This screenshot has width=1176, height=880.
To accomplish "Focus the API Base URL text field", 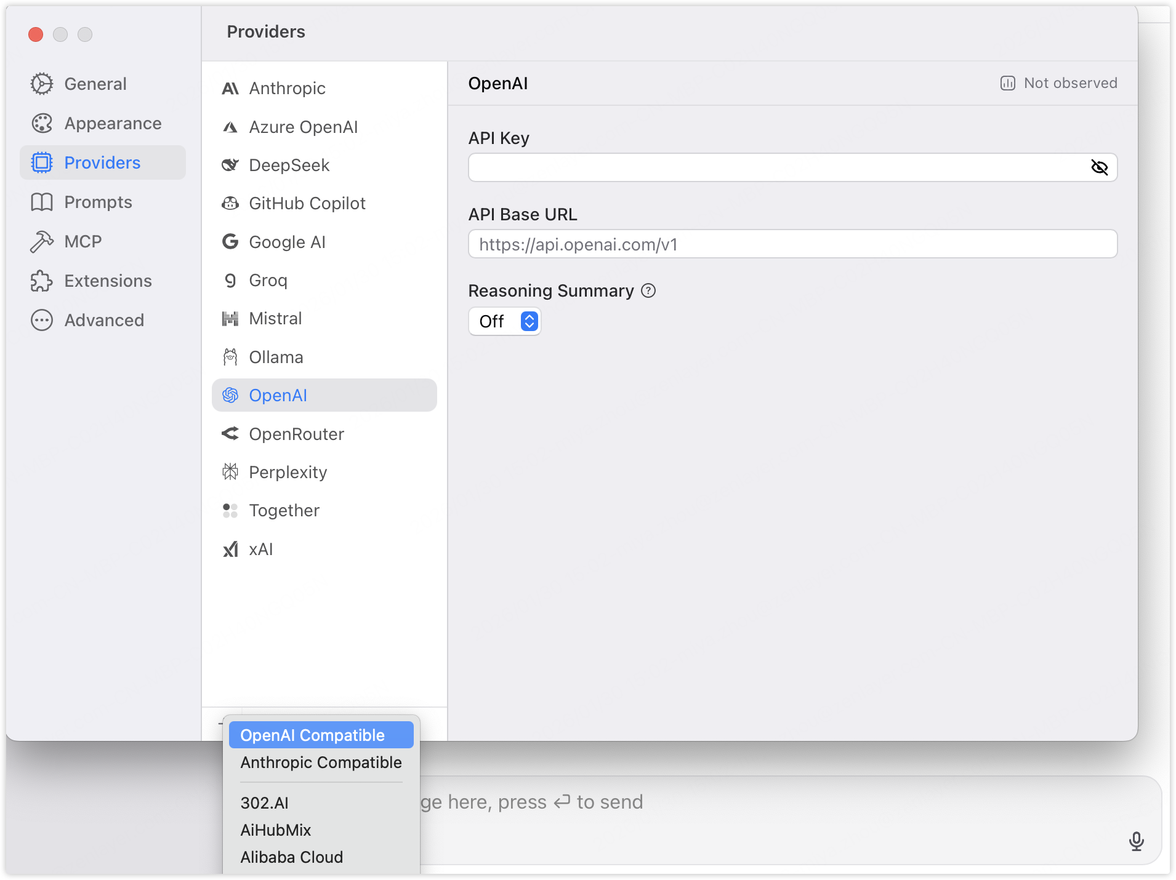I will [x=792, y=244].
